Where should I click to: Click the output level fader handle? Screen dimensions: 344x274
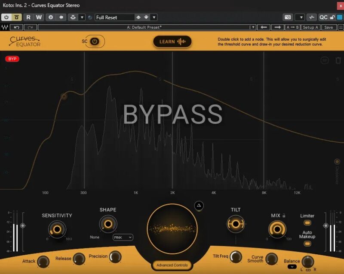(326, 226)
